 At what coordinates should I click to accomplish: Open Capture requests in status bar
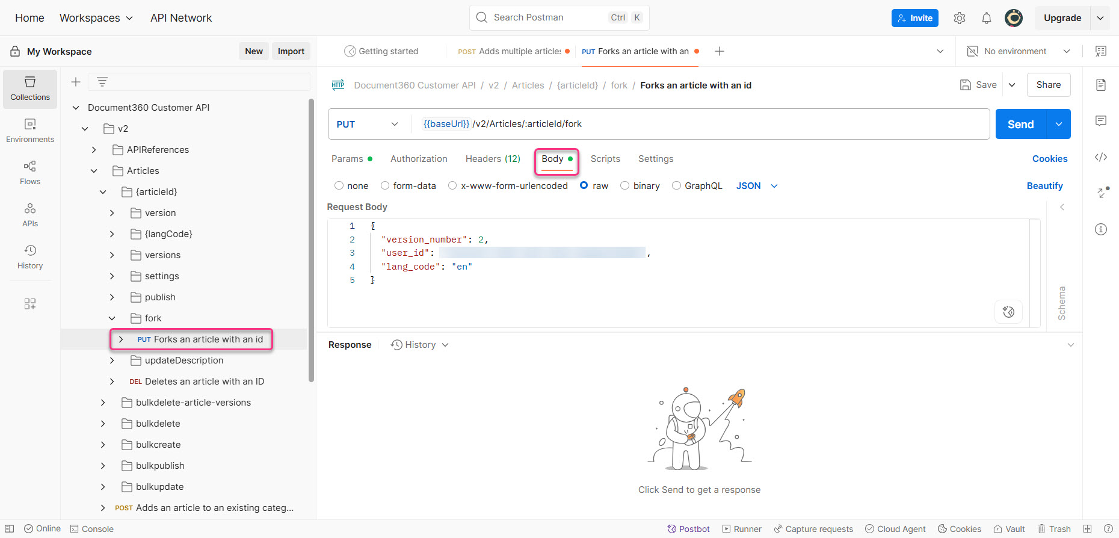click(813, 529)
